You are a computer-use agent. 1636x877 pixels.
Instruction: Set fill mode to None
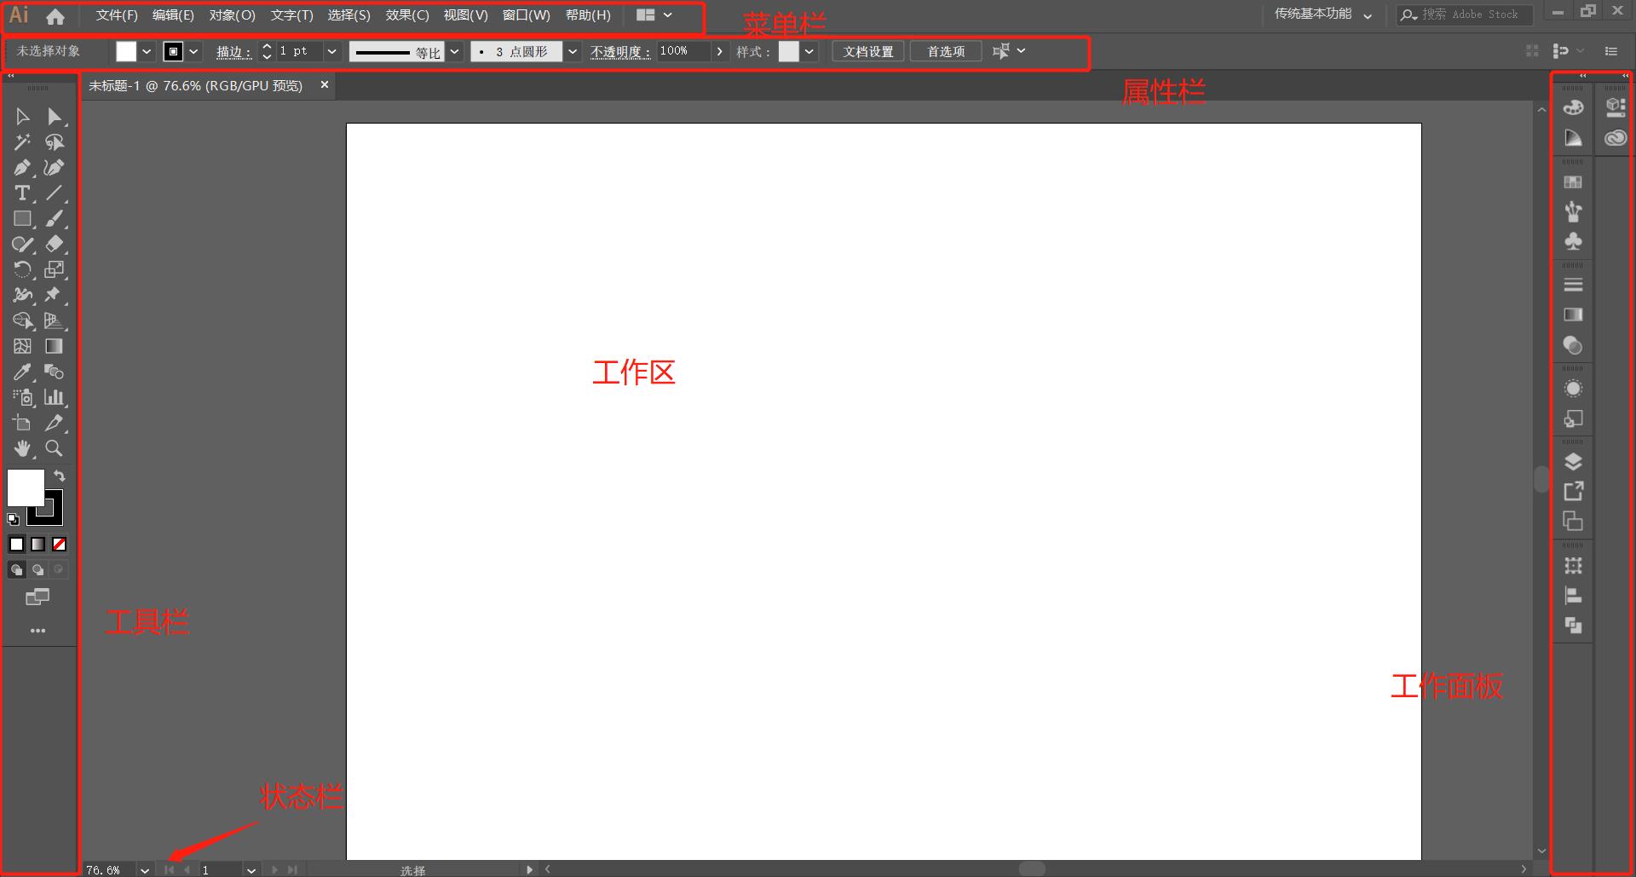(x=60, y=545)
